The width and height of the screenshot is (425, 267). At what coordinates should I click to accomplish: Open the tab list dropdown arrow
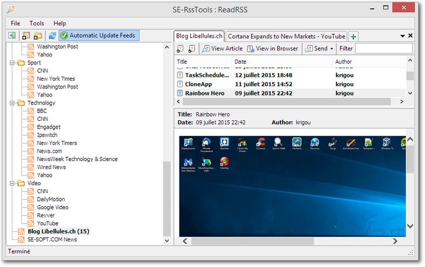coord(403,36)
